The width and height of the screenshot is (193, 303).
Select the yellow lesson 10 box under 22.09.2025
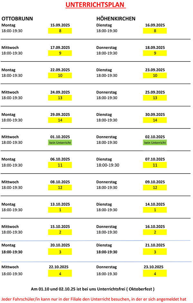60,76
